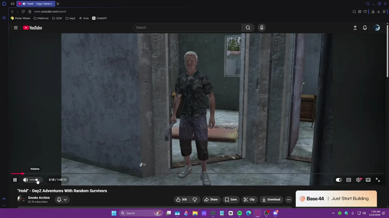Open the account avatar menu
This screenshot has height=218, width=389.
tap(377, 28)
